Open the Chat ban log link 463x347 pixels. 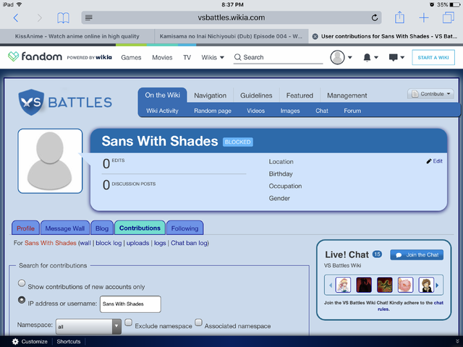pos(189,243)
